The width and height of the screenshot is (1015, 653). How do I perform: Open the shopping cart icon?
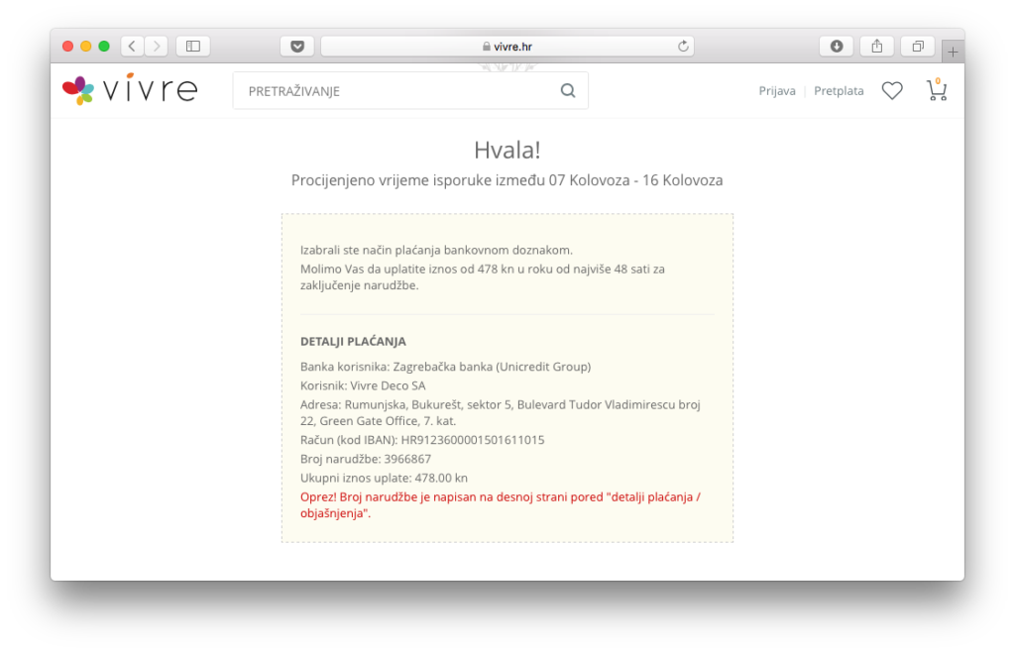(936, 90)
